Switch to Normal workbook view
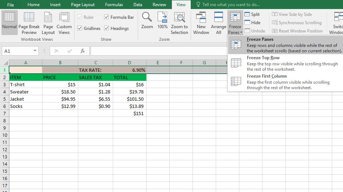This screenshot has height=192, width=343. tap(9, 22)
